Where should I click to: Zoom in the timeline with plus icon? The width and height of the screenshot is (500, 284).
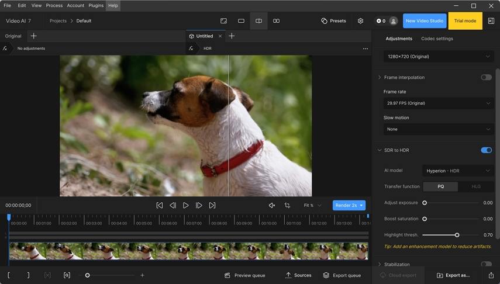click(142, 275)
